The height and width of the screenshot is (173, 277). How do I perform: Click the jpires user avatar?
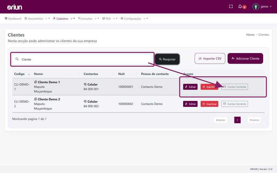click(x=256, y=7)
